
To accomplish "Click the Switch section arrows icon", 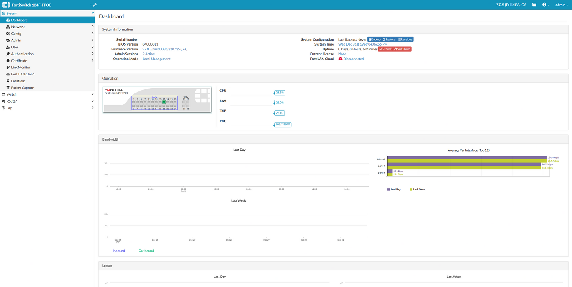I will tap(3, 94).
